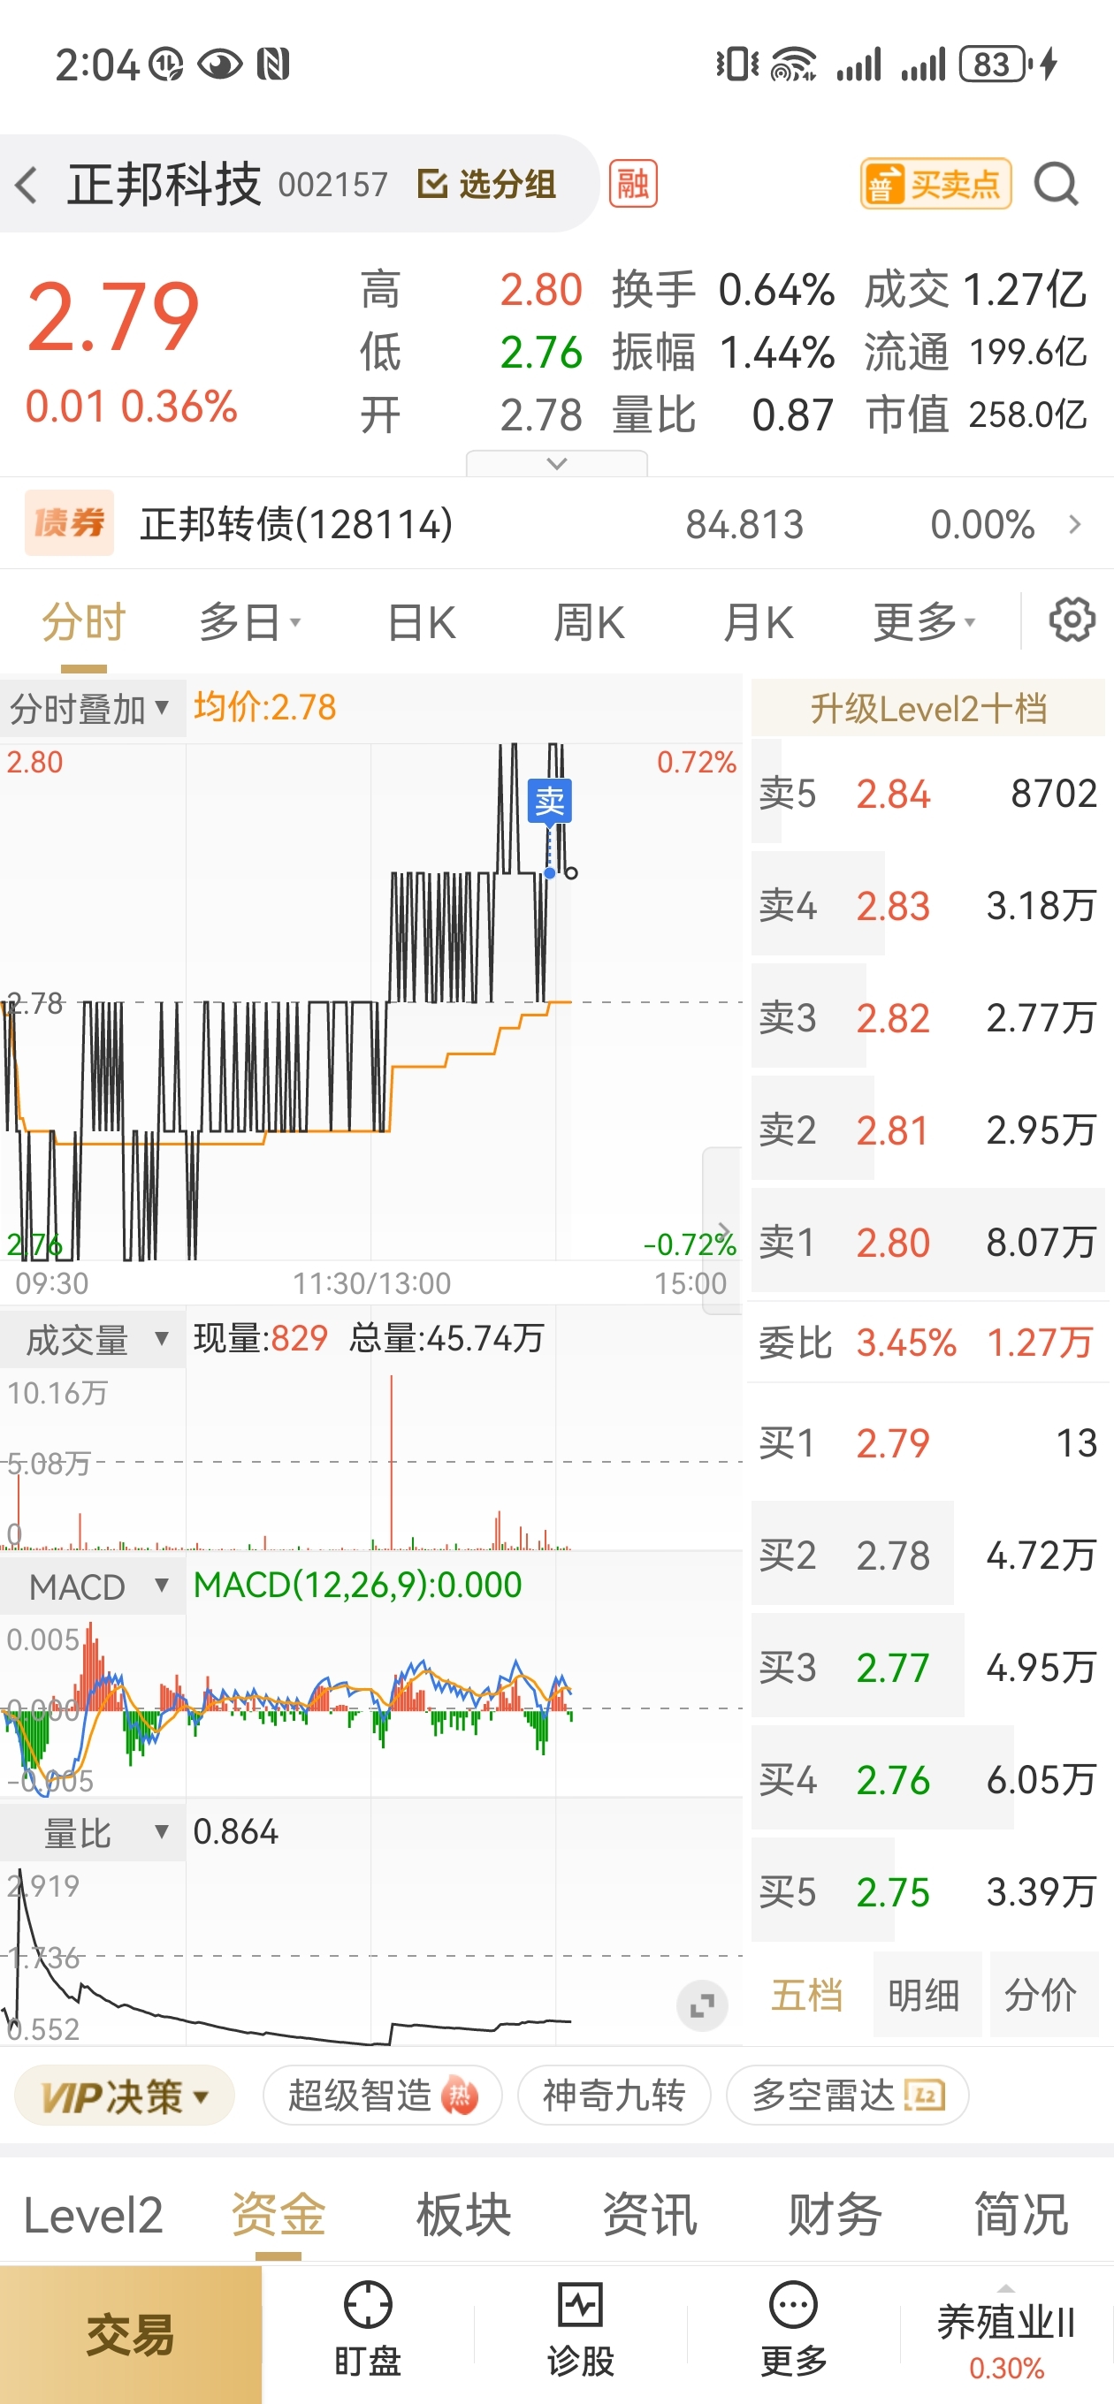Tap 买5 price 2.75 row
1114x2404 pixels.
[928, 1891]
